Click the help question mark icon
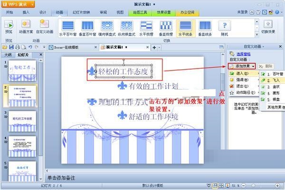This screenshot has width=285, height=190. (x=277, y=12)
